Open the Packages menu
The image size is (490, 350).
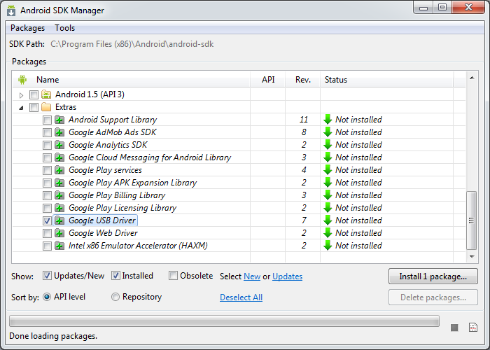click(x=27, y=28)
